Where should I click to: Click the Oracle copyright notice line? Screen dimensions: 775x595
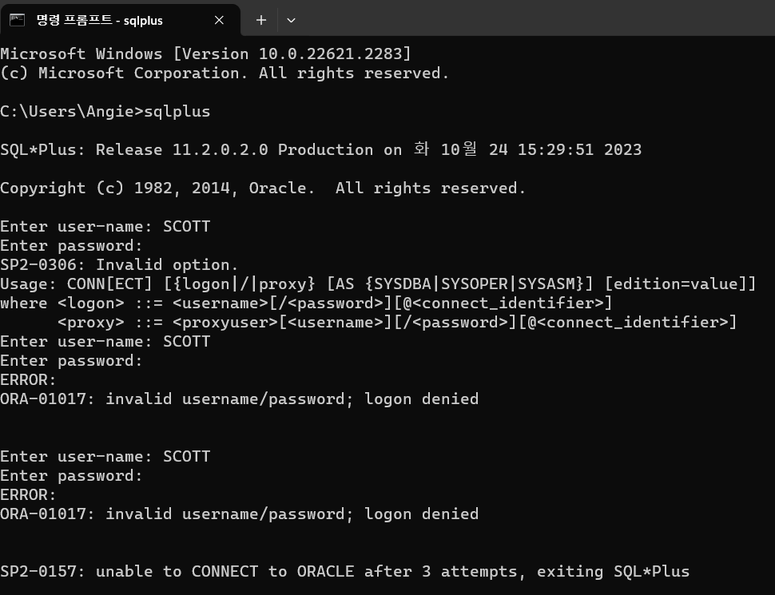[262, 188]
